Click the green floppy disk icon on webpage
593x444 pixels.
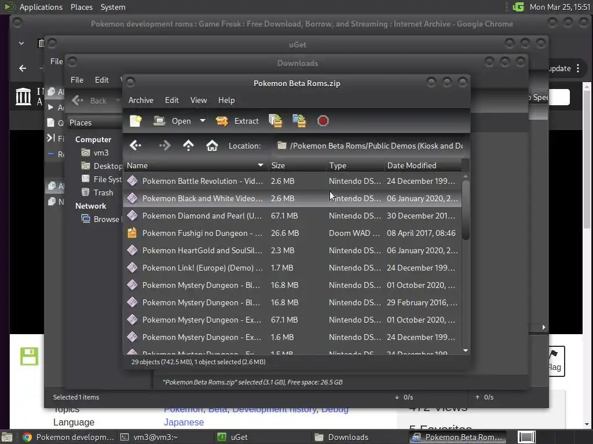(x=29, y=356)
